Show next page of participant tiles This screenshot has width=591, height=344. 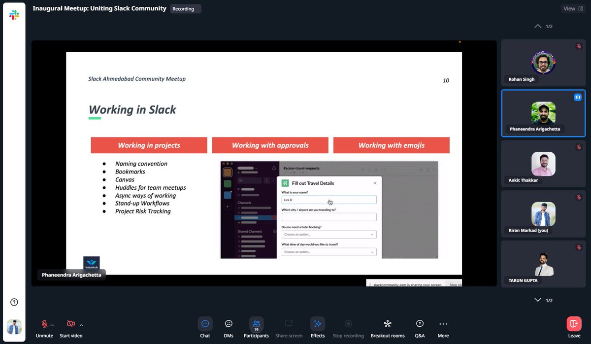click(x=538, y=299)
